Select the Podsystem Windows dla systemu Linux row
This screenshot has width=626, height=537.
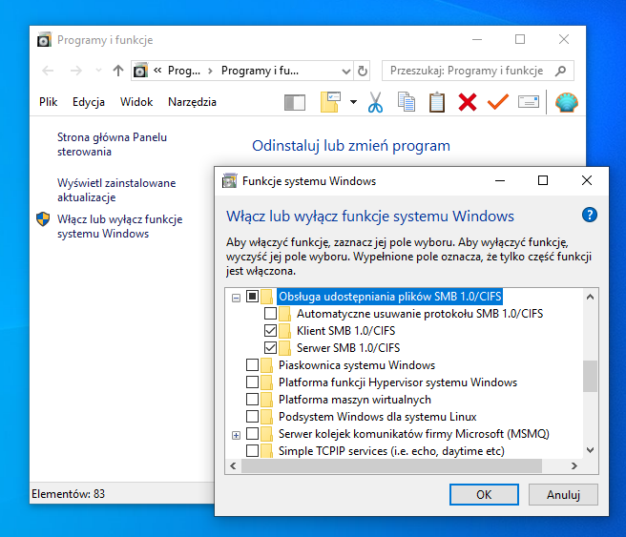pyautogui.click(x=377, y=417)
